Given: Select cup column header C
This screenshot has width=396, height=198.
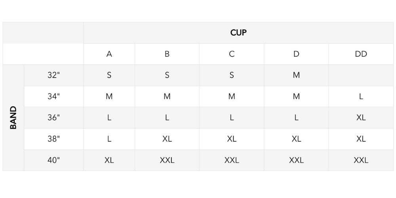Looking at the screenshot, I should [x=232, y=54].
